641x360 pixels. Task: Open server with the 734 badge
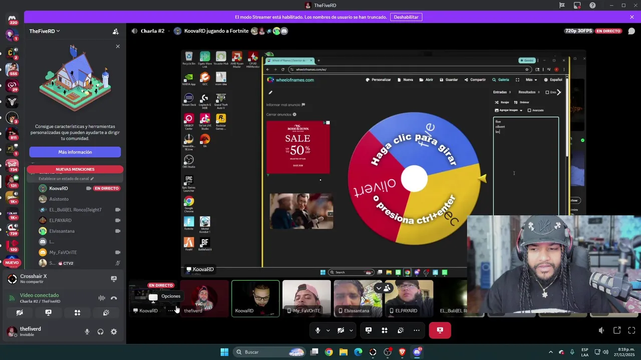tap(13, 165)
